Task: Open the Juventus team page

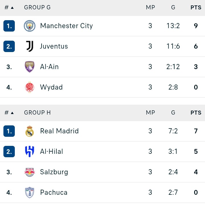Action: [x=54, y=46]
